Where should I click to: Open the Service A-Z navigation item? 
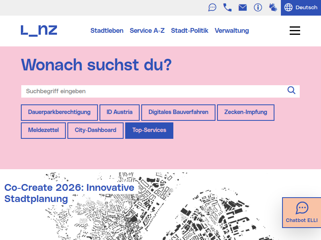(147, 31)
